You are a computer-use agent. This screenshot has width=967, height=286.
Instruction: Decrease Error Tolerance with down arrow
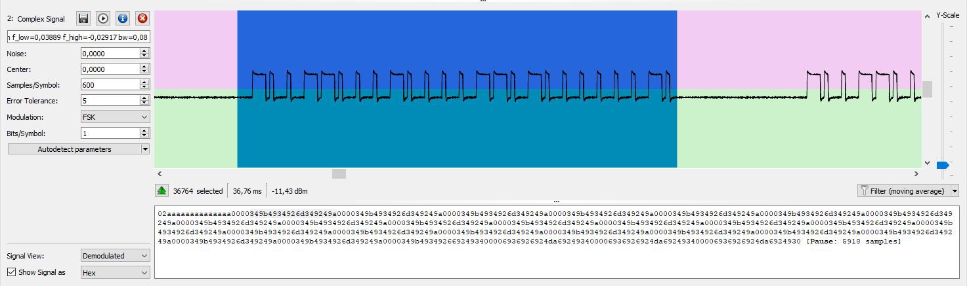pos(144,103)
